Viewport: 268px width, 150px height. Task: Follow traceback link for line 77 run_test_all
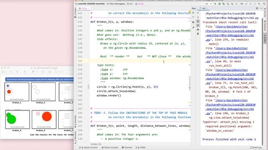tap(230, 77)
